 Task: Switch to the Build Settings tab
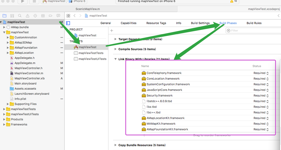point(200,23)
